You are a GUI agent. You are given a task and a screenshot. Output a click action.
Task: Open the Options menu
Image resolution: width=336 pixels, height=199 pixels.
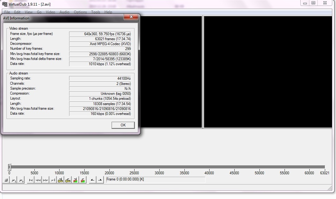point(80,12)
